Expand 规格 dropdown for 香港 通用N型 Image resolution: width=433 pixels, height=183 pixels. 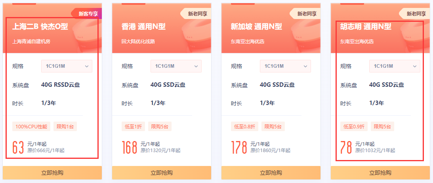coord(176,66)
